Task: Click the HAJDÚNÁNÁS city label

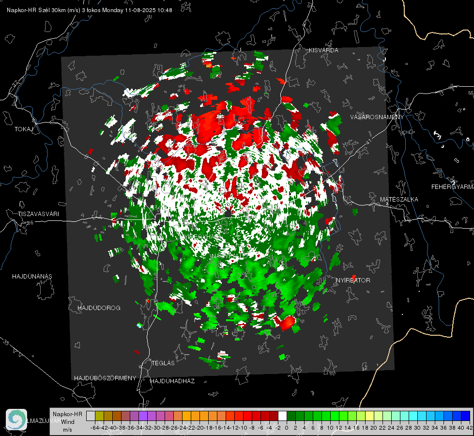Action: 32,276
